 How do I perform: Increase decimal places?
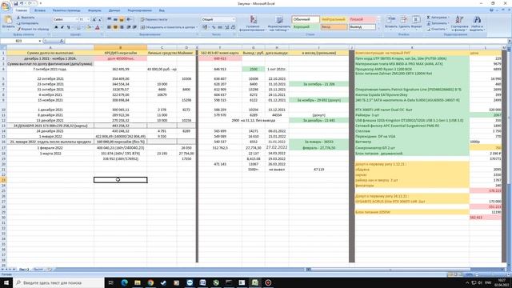(x=227, y=27)
